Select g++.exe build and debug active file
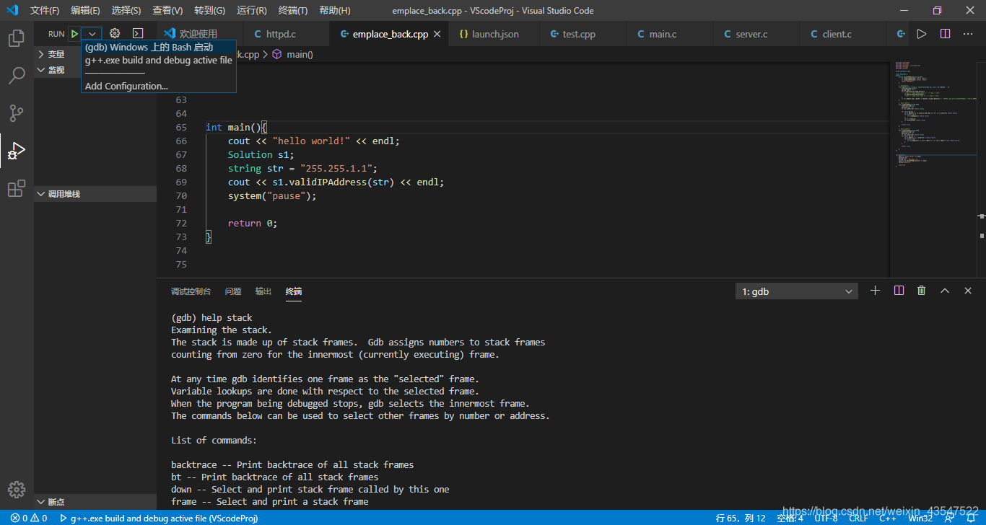The height and width of the screenshot is (525, 986). 159,60
